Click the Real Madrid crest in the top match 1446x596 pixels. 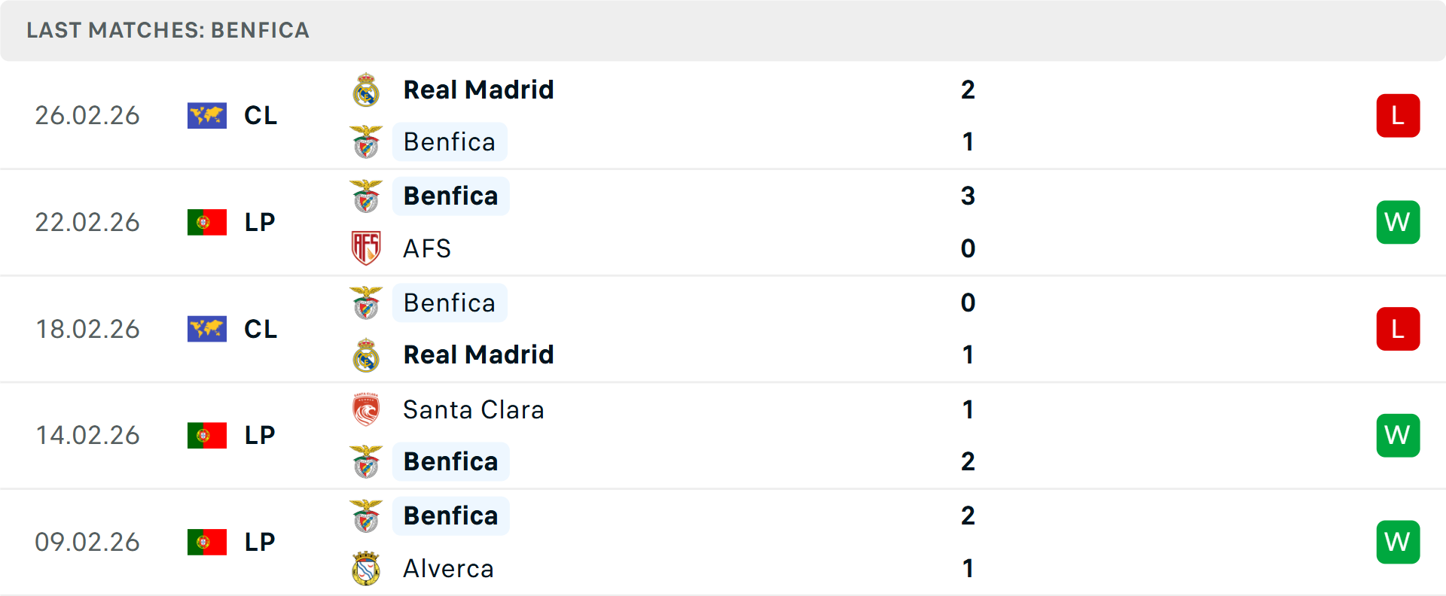366,89
